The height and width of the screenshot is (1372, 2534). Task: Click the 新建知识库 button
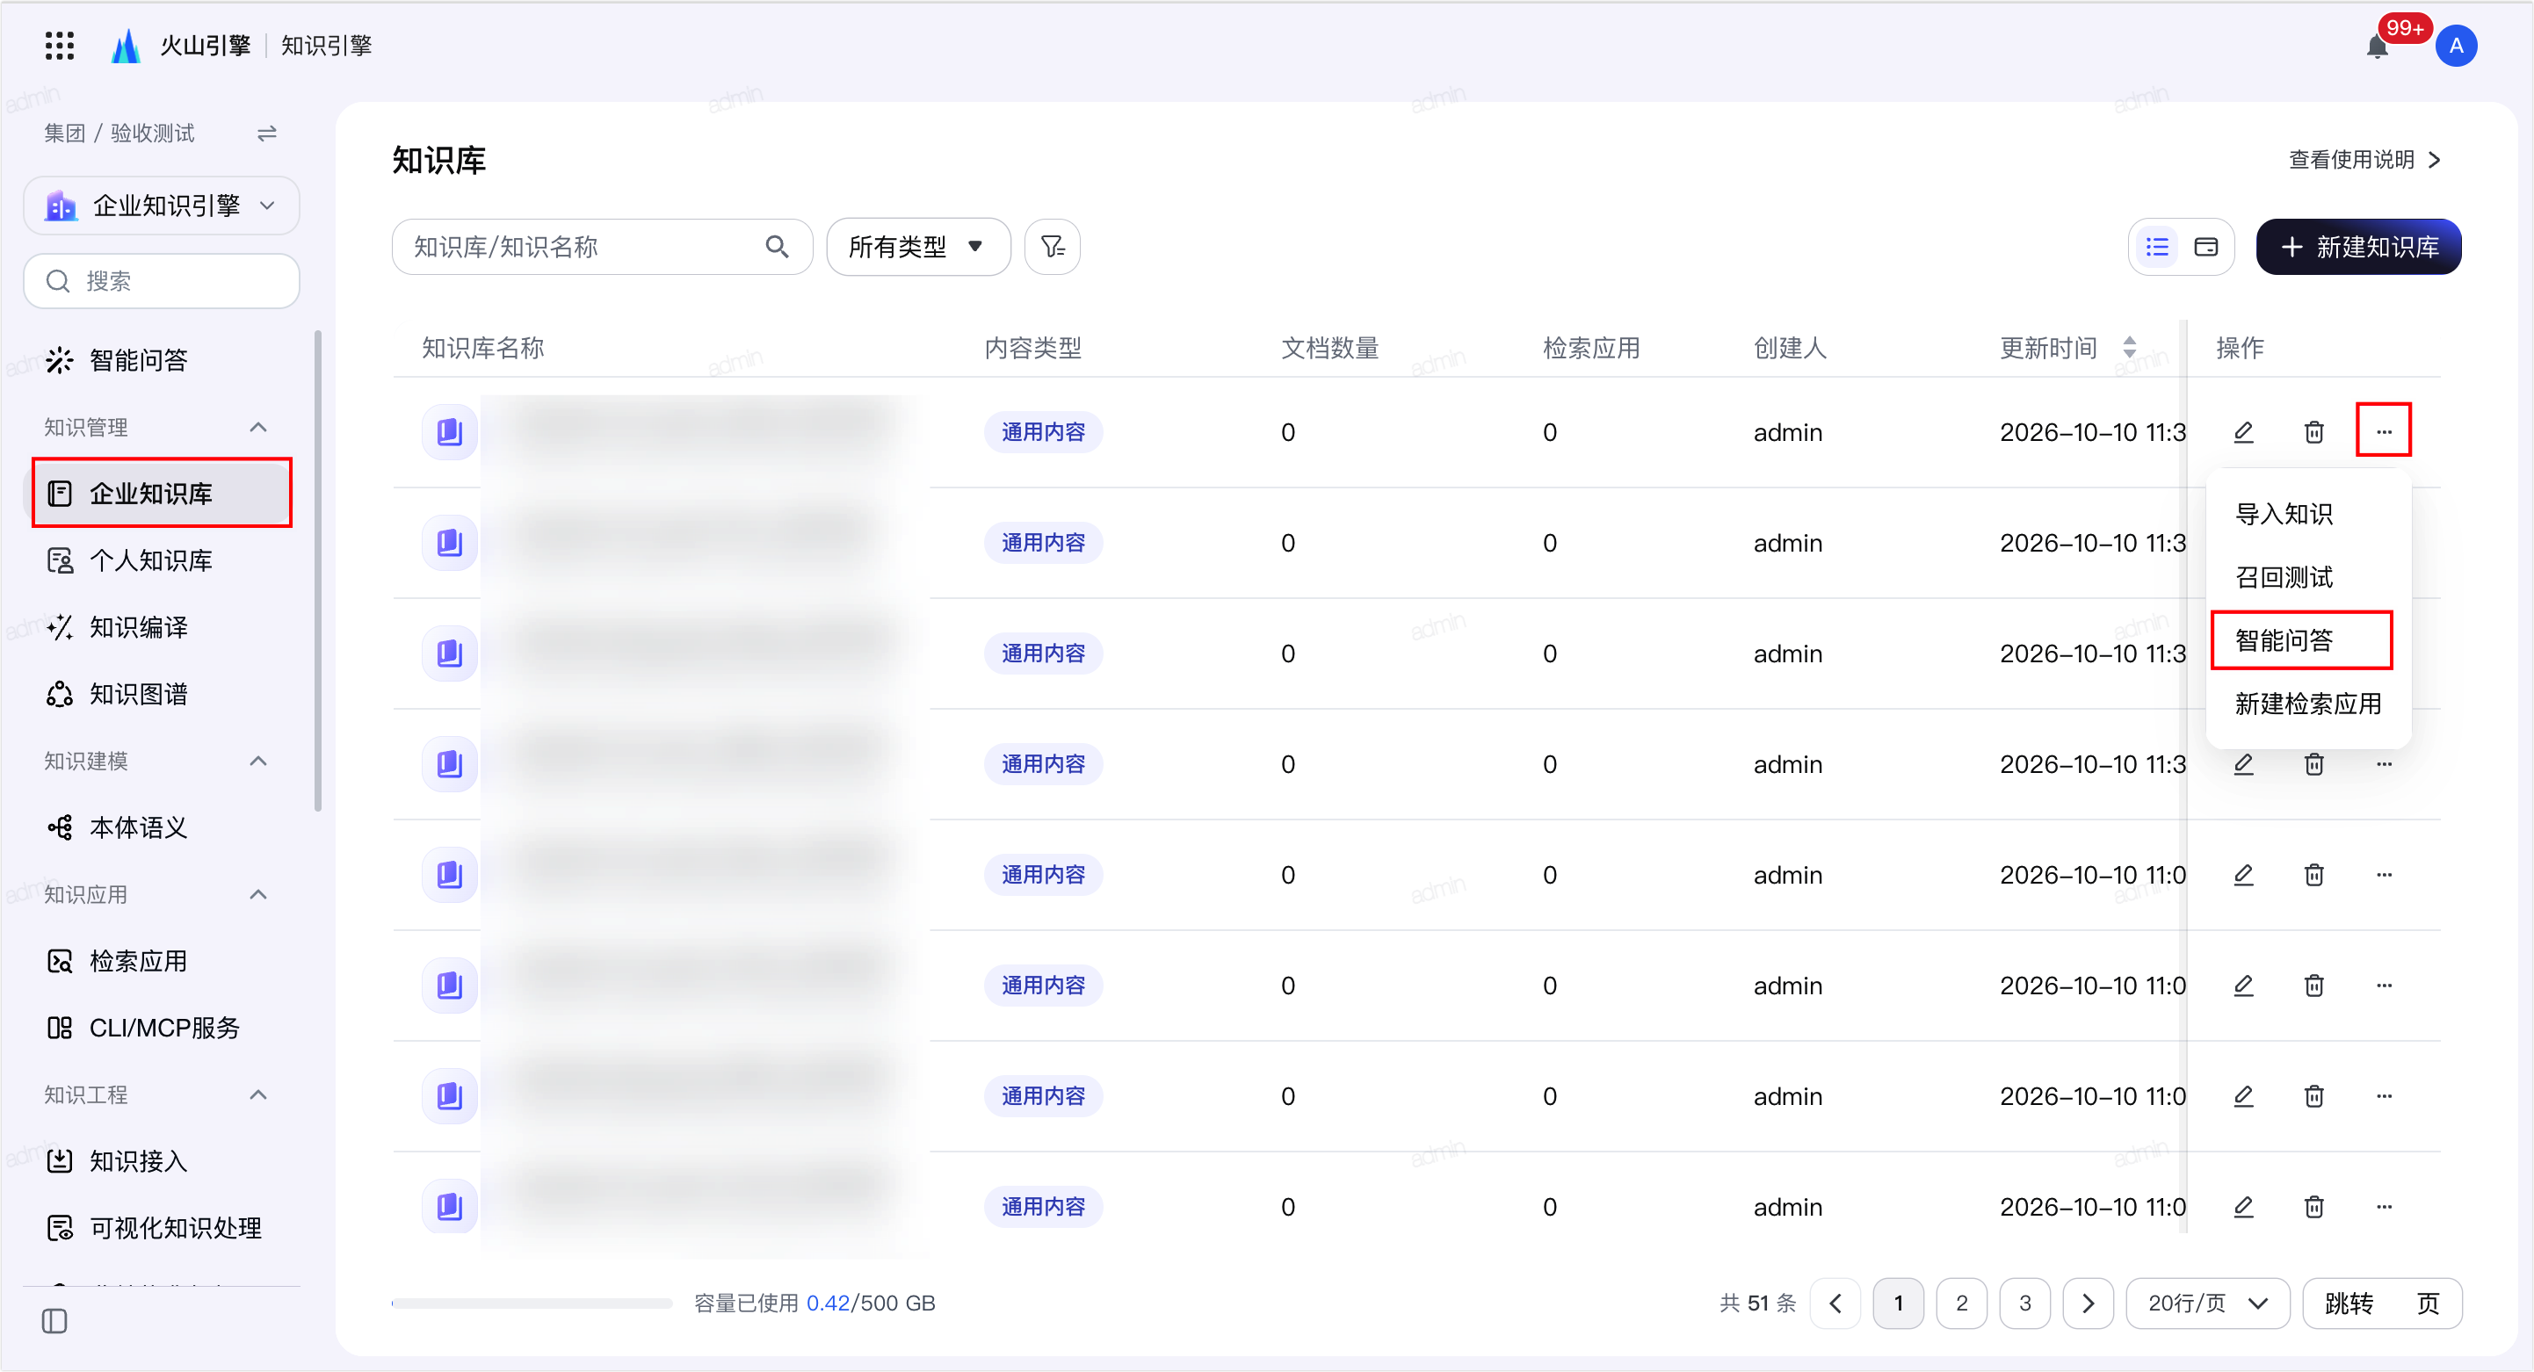[x=2359, y=247]
